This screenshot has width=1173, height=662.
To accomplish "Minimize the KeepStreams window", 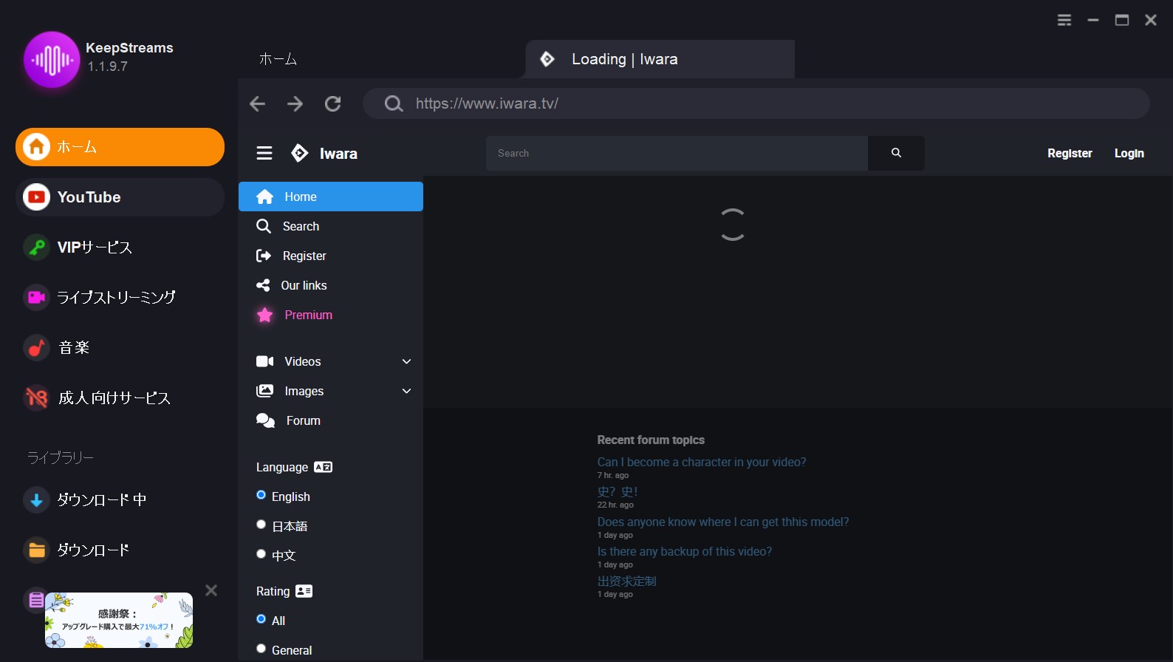I will (1093, 21).
